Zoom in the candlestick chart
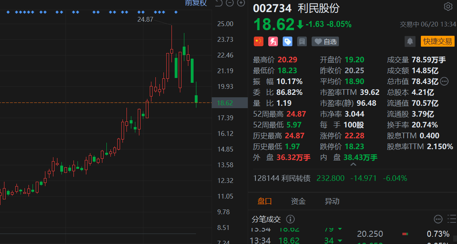Viewport: 457px width, 244px height. pyautogui.click(x=241, y=3)
